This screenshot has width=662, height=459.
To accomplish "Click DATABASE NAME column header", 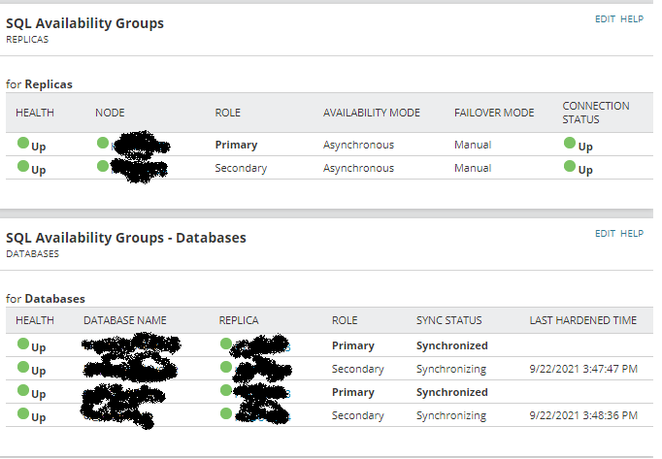I will (x=125, y=320).
